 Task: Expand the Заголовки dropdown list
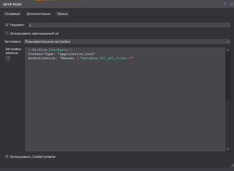coord(228,41)
